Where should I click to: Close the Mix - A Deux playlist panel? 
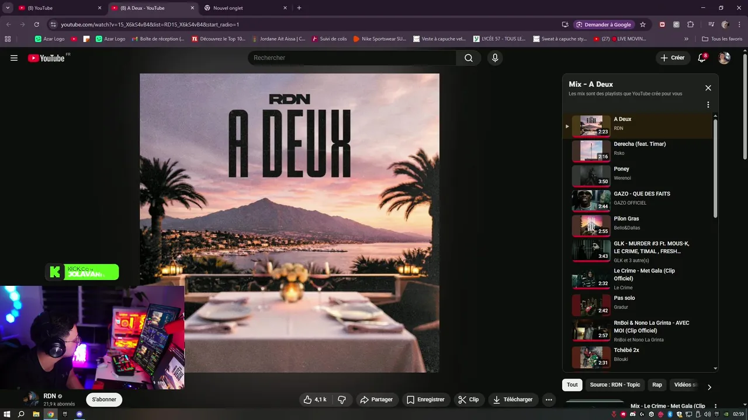708,88
